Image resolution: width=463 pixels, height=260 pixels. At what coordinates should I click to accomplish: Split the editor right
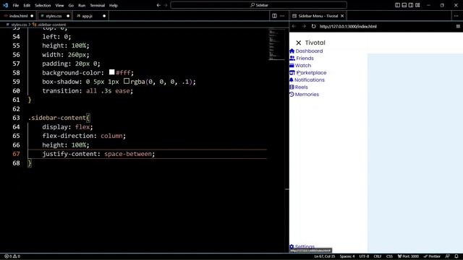(274, 16)
